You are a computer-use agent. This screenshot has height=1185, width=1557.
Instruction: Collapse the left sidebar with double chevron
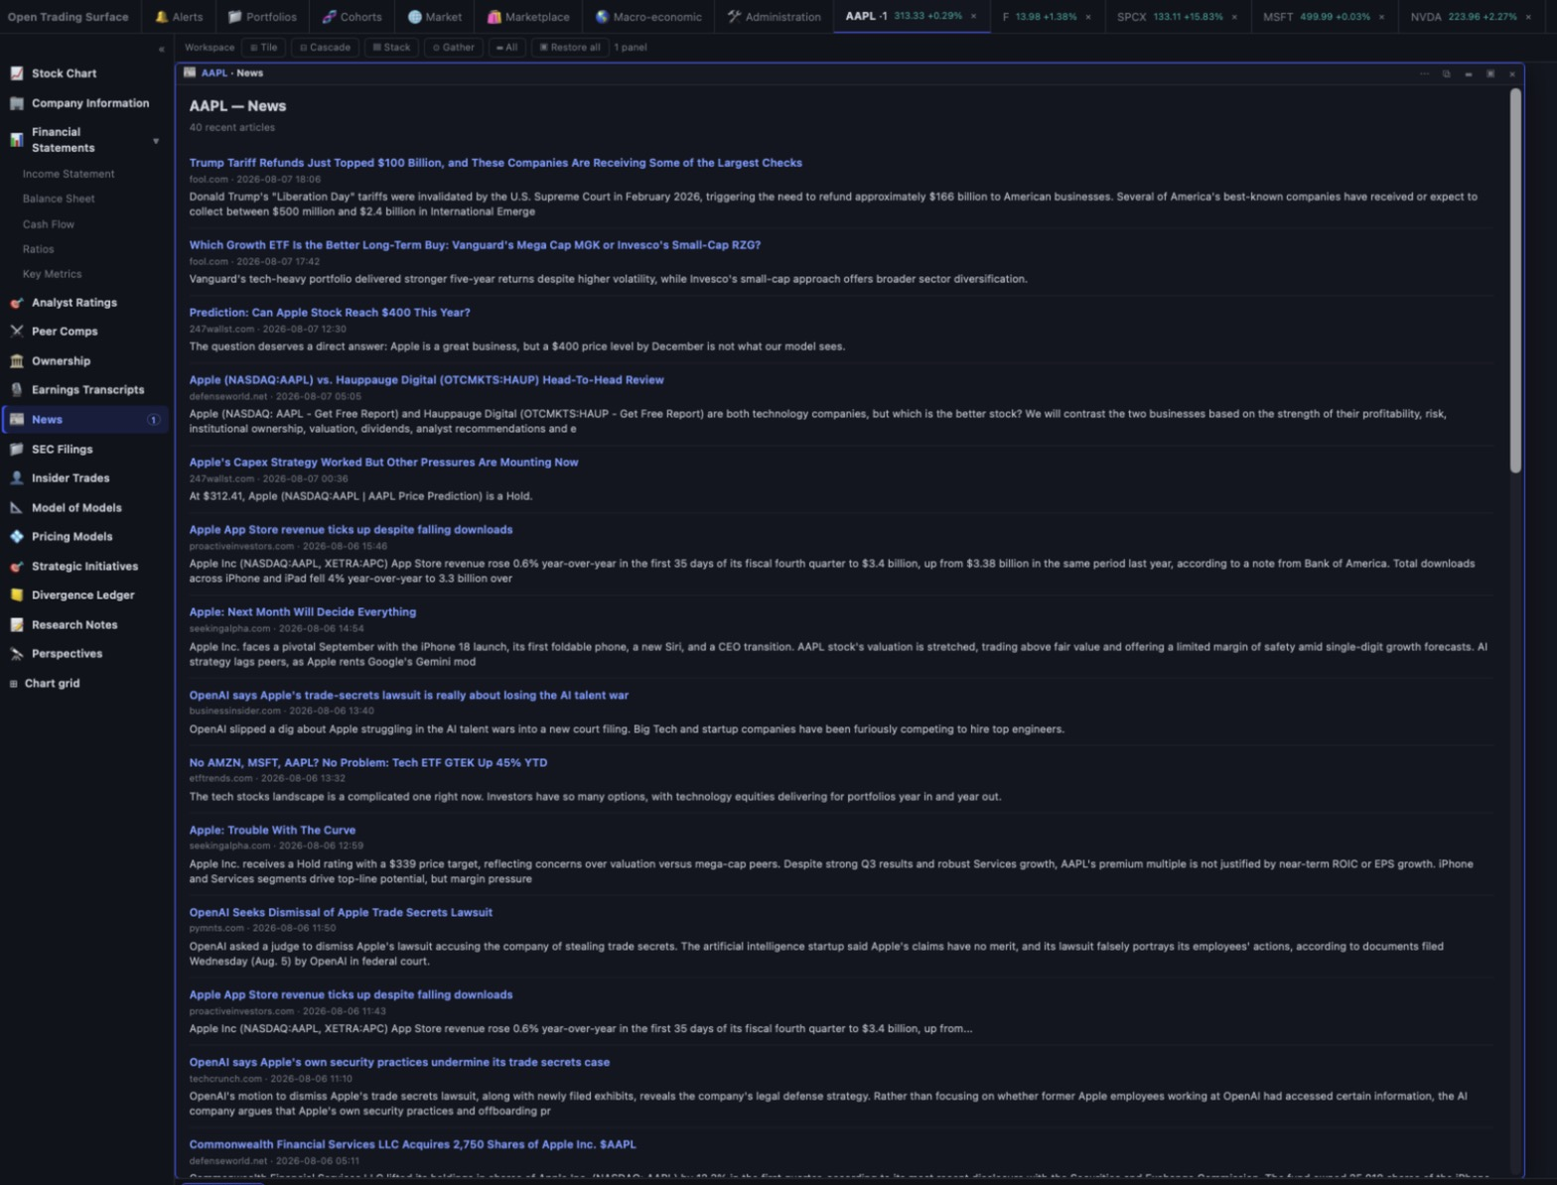[161, 49]
